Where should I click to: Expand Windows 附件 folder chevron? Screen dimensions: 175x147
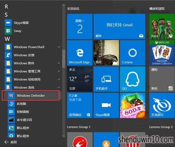click(x=59, y=63)
